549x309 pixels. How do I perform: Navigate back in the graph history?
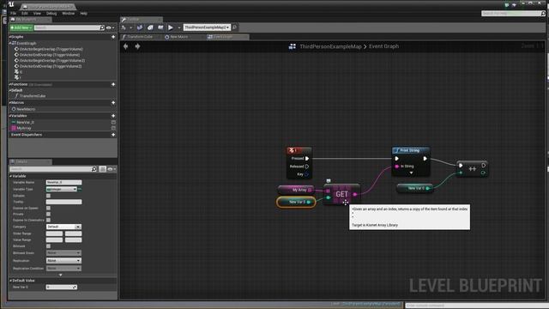126,46
